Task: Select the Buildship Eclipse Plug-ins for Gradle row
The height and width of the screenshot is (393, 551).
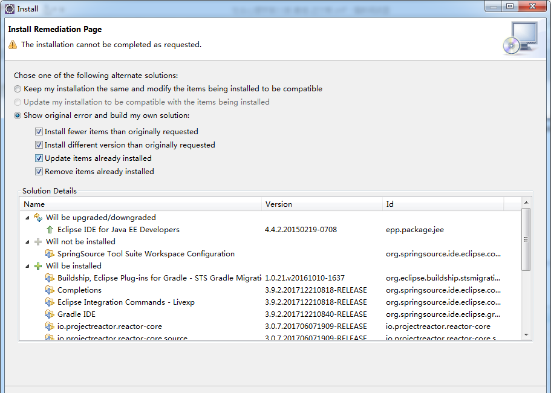Action: pos(159,278)
